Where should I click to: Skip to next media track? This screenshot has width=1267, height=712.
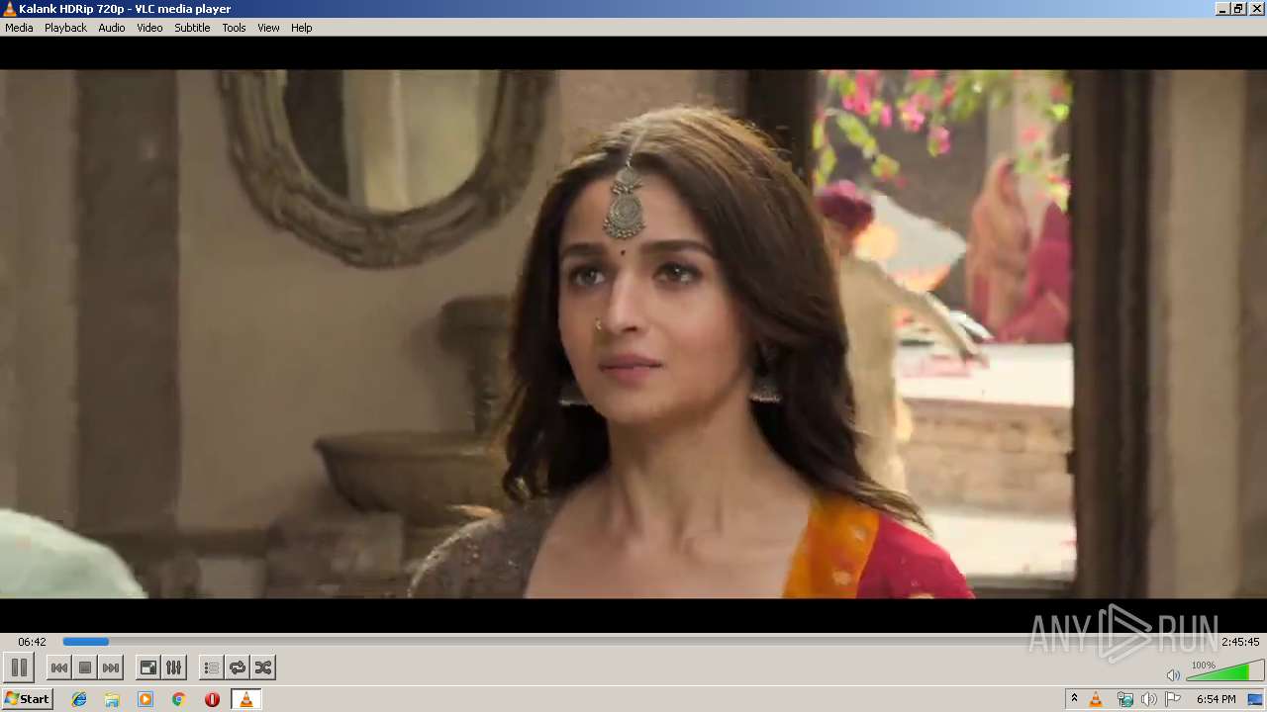(111, 667)
